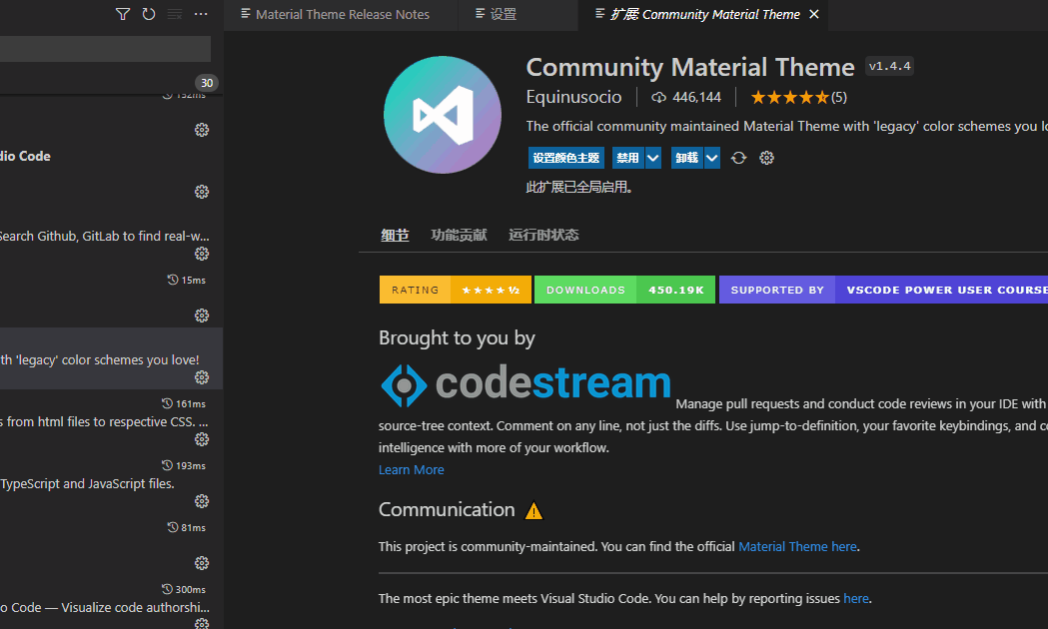Image resolution: width=1048 pixels, height=629 pixels.
Task: Open the Learn More link
Action: (411, 470)
